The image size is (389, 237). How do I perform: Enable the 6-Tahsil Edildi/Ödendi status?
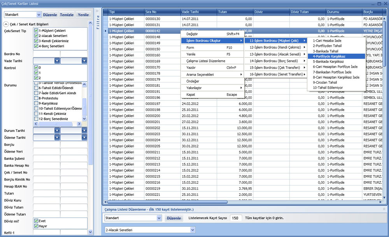point(36,88)
